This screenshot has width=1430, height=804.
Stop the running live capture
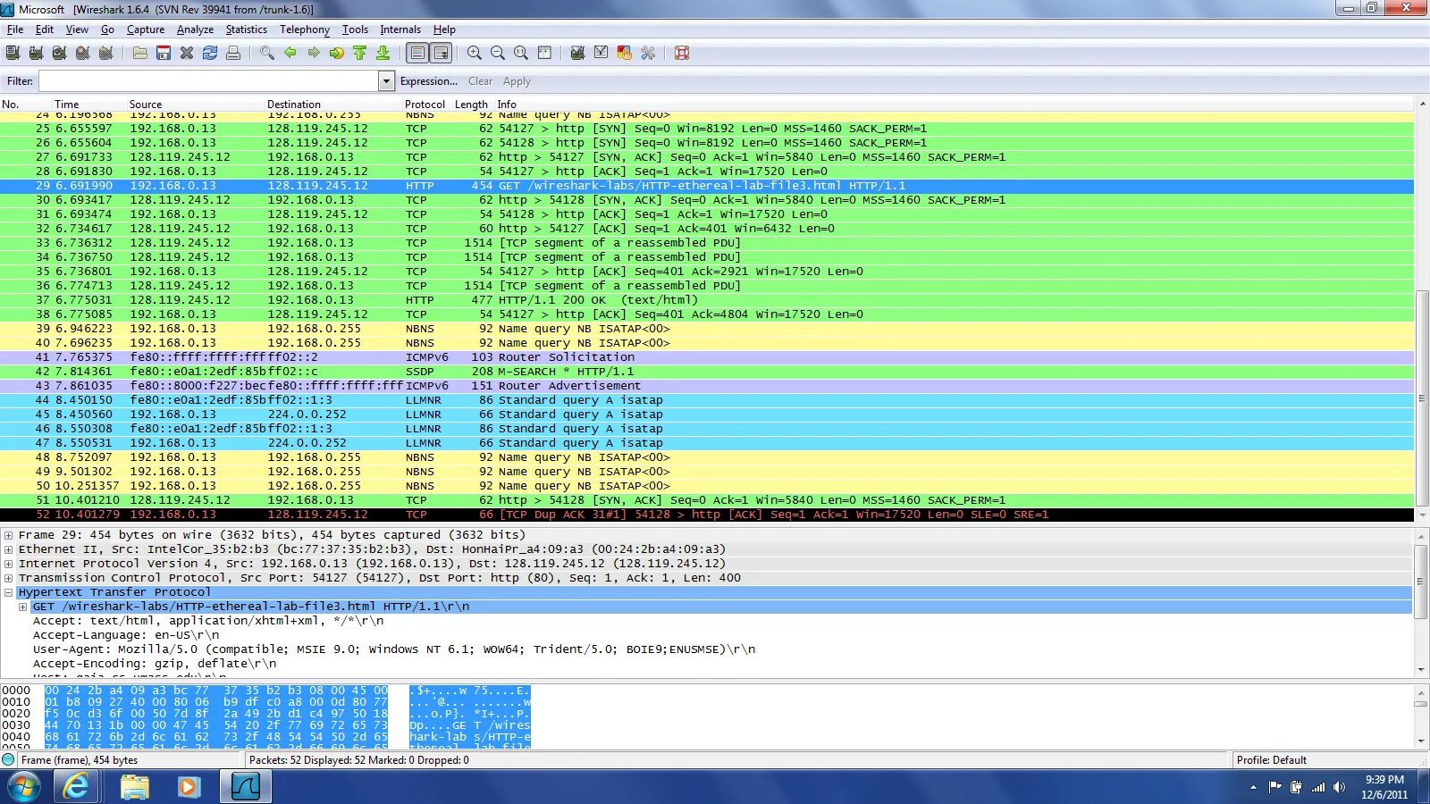[82, 53]
